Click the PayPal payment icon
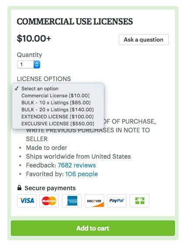Image resolution: width=185 pixels, height=245 pixels. pos(116,201)
